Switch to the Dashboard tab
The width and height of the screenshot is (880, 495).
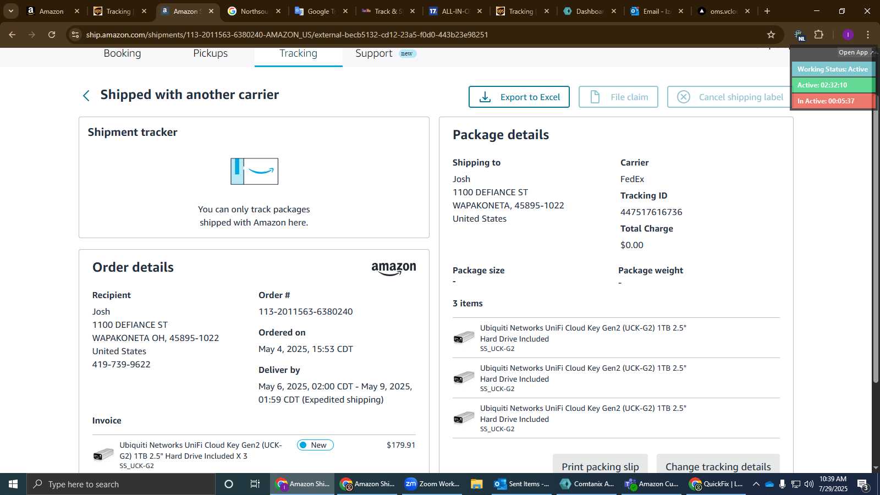[590, 11]
